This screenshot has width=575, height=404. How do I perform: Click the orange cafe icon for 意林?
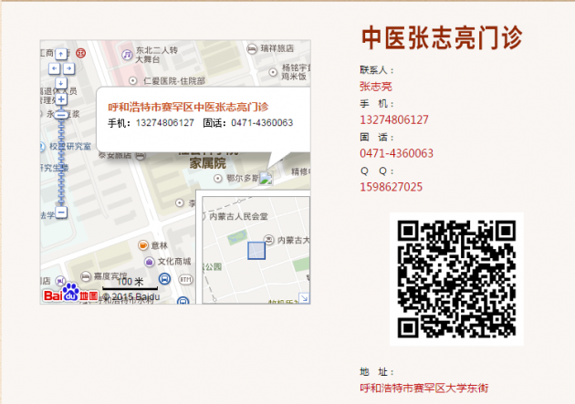tap(143, 245)
